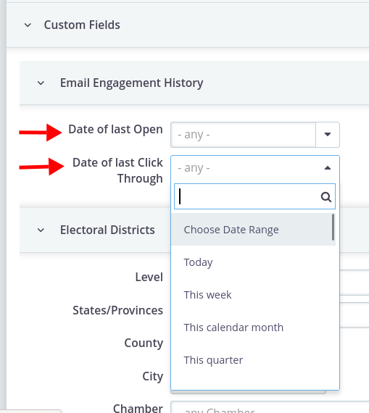Click the dropdown list scrollbar thumb
This screenshot has width=369, height=413.
click(333, 227)
